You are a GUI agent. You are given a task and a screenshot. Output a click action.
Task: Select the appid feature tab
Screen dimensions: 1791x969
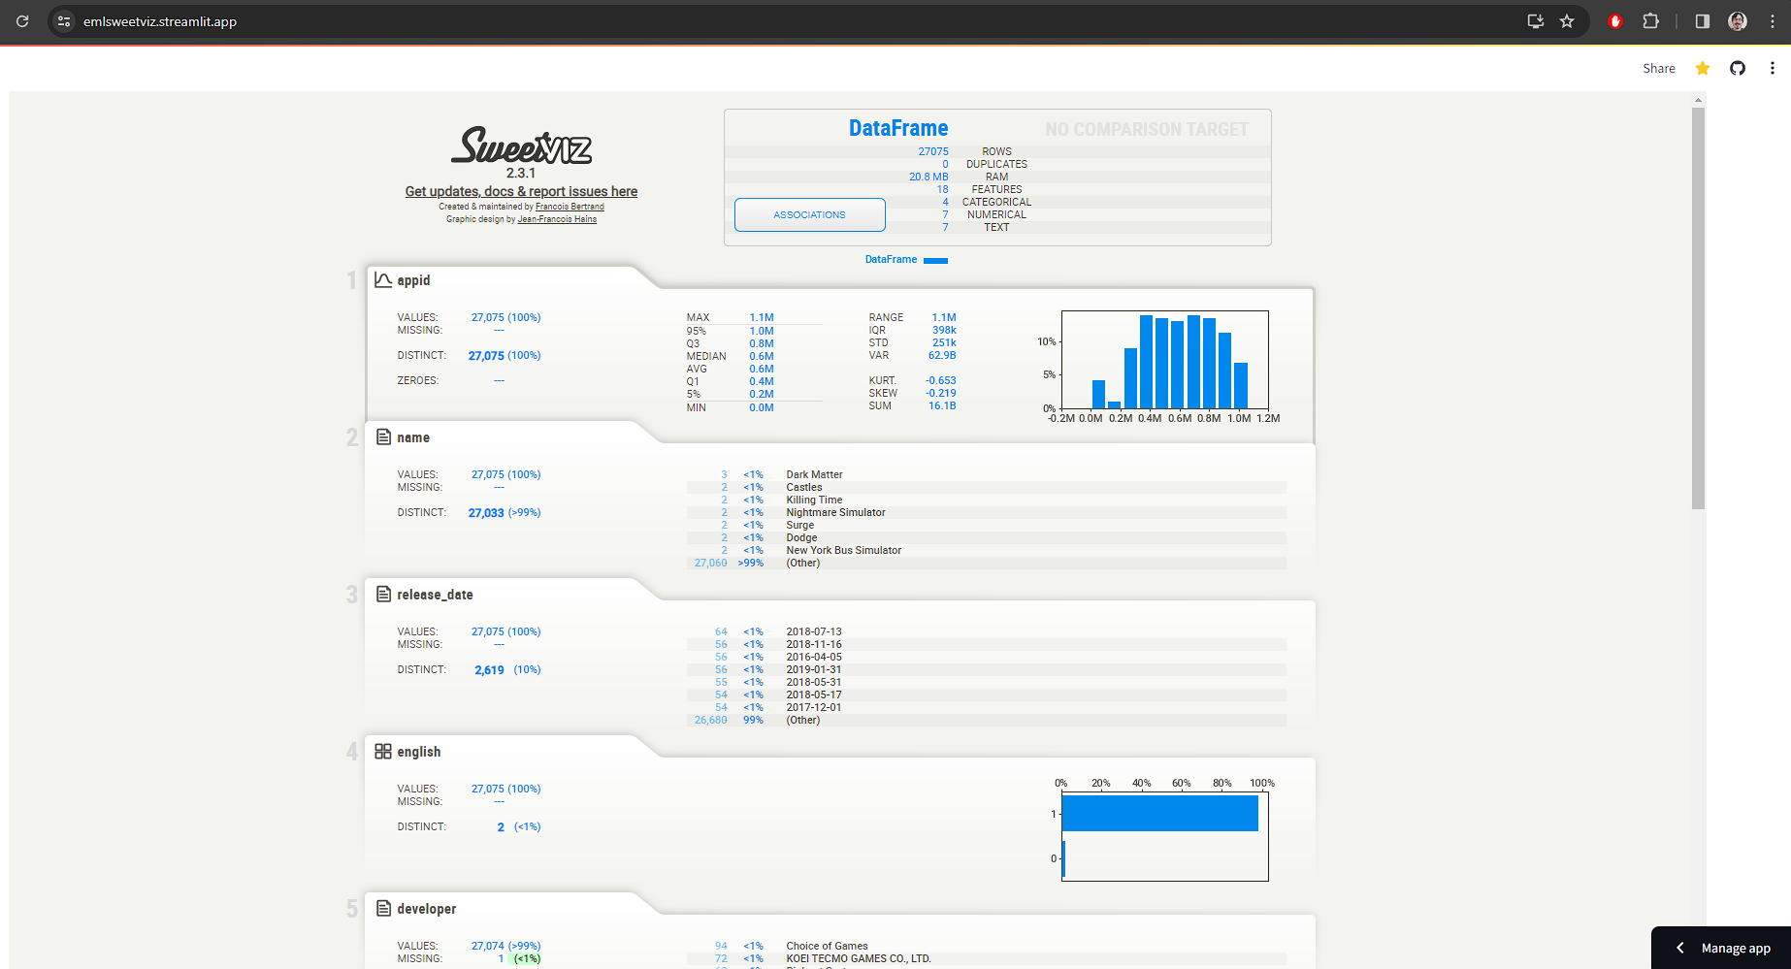click(x=413, y=280)
